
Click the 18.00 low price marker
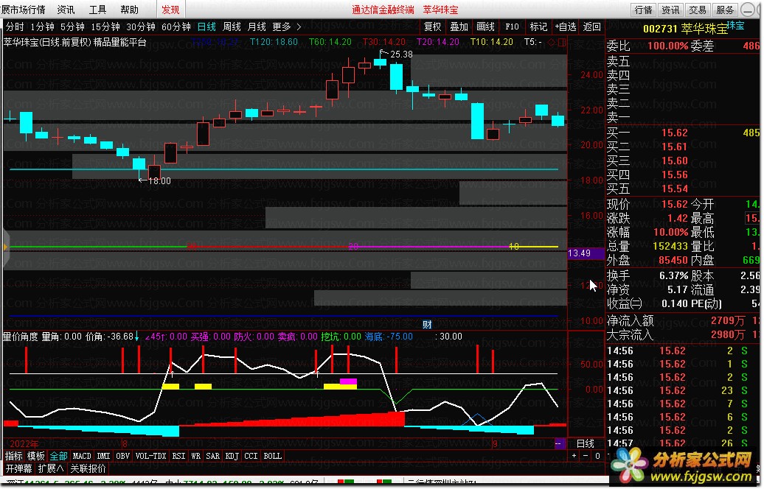pos(159,181)
